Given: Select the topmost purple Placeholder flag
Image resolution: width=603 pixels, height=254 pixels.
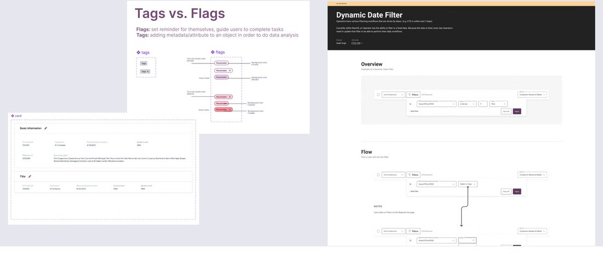Looking at the screenshot, I should tap(221, 63).
